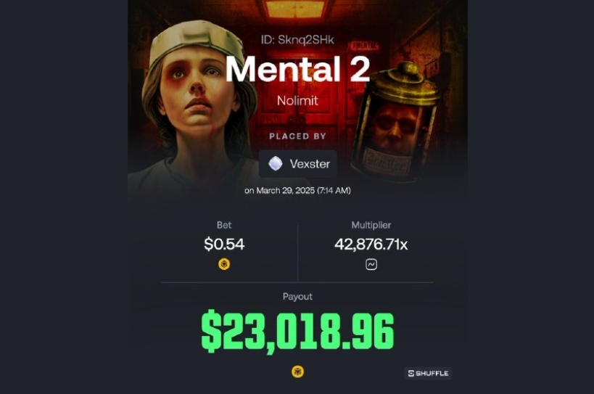
Task: Click the Shuffle logo badge
Action: (428, 373)
